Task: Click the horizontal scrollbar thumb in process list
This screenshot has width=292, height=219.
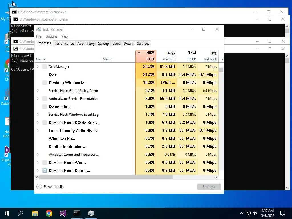Action: (x=106, y=177)
